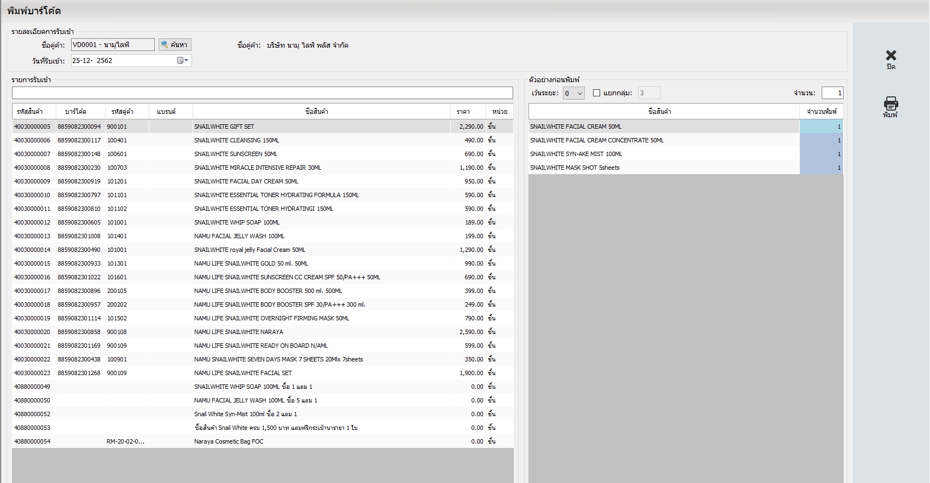Click the ค้นหา search button

(x=175, y=45)
